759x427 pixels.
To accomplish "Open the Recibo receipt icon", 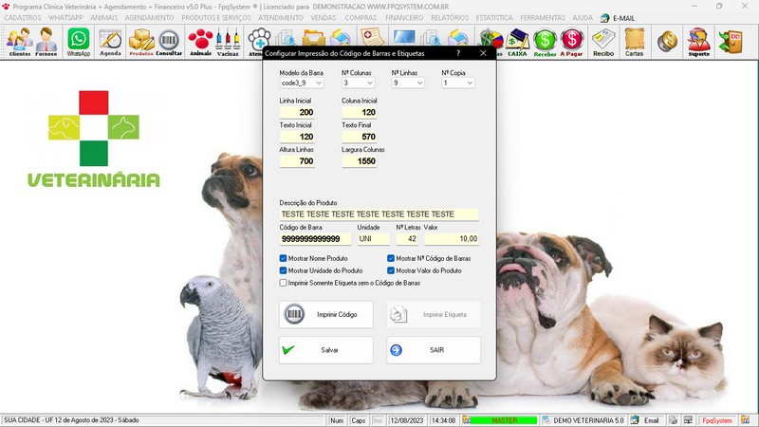I will tap(603, 42).
